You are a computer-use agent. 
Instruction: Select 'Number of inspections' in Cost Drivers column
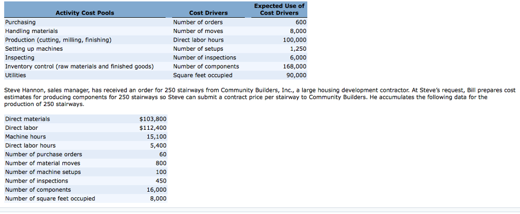coord(205,58)
